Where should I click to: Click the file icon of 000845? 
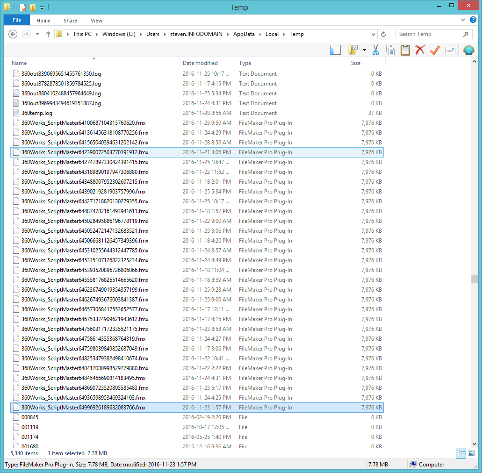point(16,417)
